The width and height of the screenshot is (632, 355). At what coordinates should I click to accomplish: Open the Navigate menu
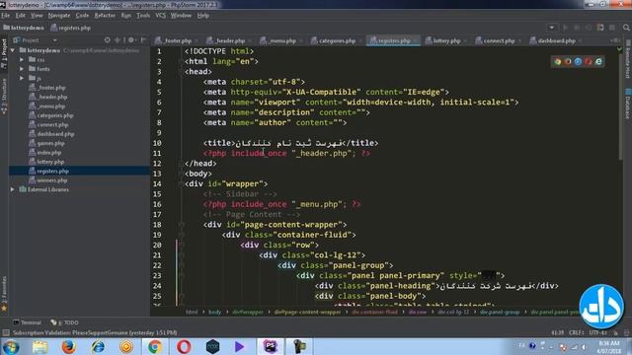59,16
